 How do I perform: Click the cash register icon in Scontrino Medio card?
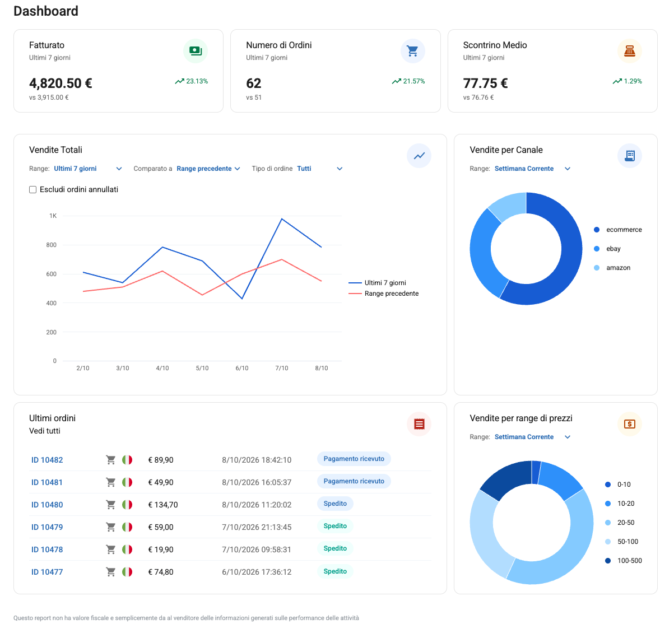(x=629, y=51)
